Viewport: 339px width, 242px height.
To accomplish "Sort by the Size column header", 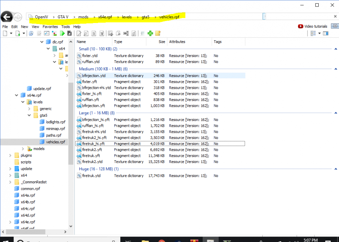I will click(x=157, y=42).
